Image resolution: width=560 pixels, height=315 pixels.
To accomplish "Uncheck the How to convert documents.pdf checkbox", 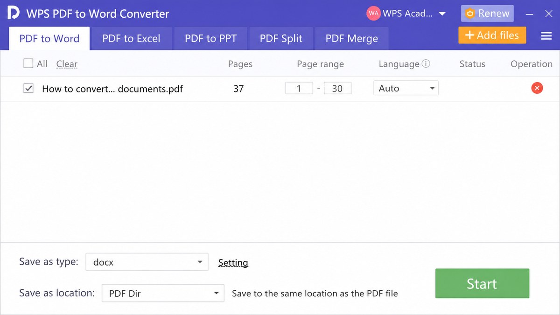I will (x=28, y=88).
